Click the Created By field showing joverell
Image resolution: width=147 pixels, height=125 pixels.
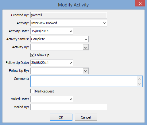coord(69,15)
